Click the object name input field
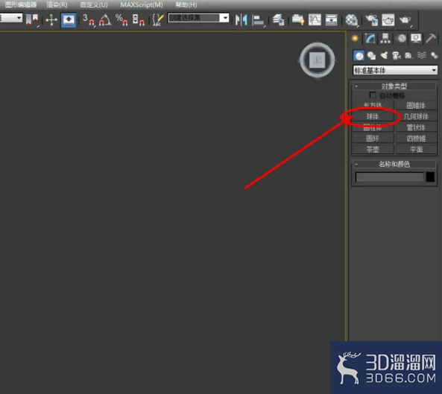This screenshot has height=394, width=442. pos(389,177)
